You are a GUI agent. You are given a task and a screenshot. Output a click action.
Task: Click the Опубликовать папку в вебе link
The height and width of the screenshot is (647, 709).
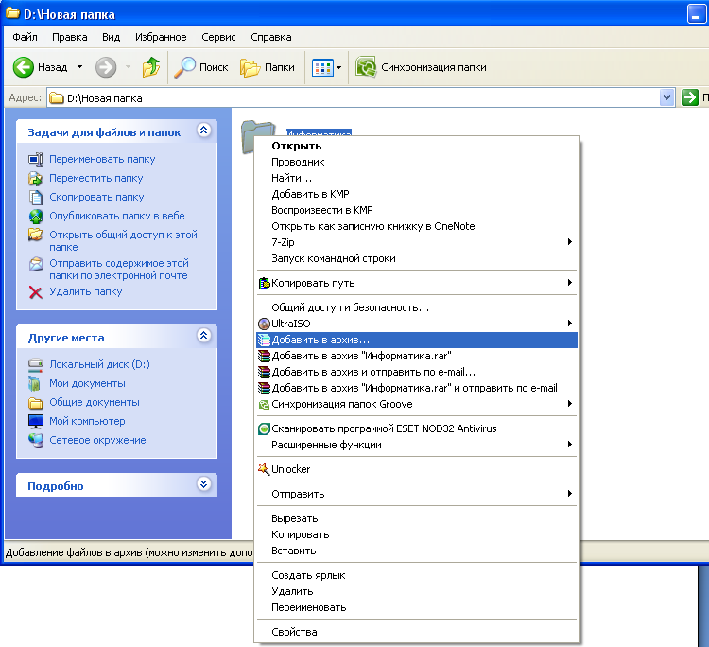[x=116, y=217]
